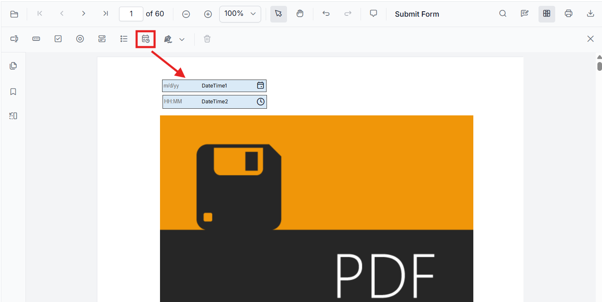Add a dropdown form field

point(102,39)
